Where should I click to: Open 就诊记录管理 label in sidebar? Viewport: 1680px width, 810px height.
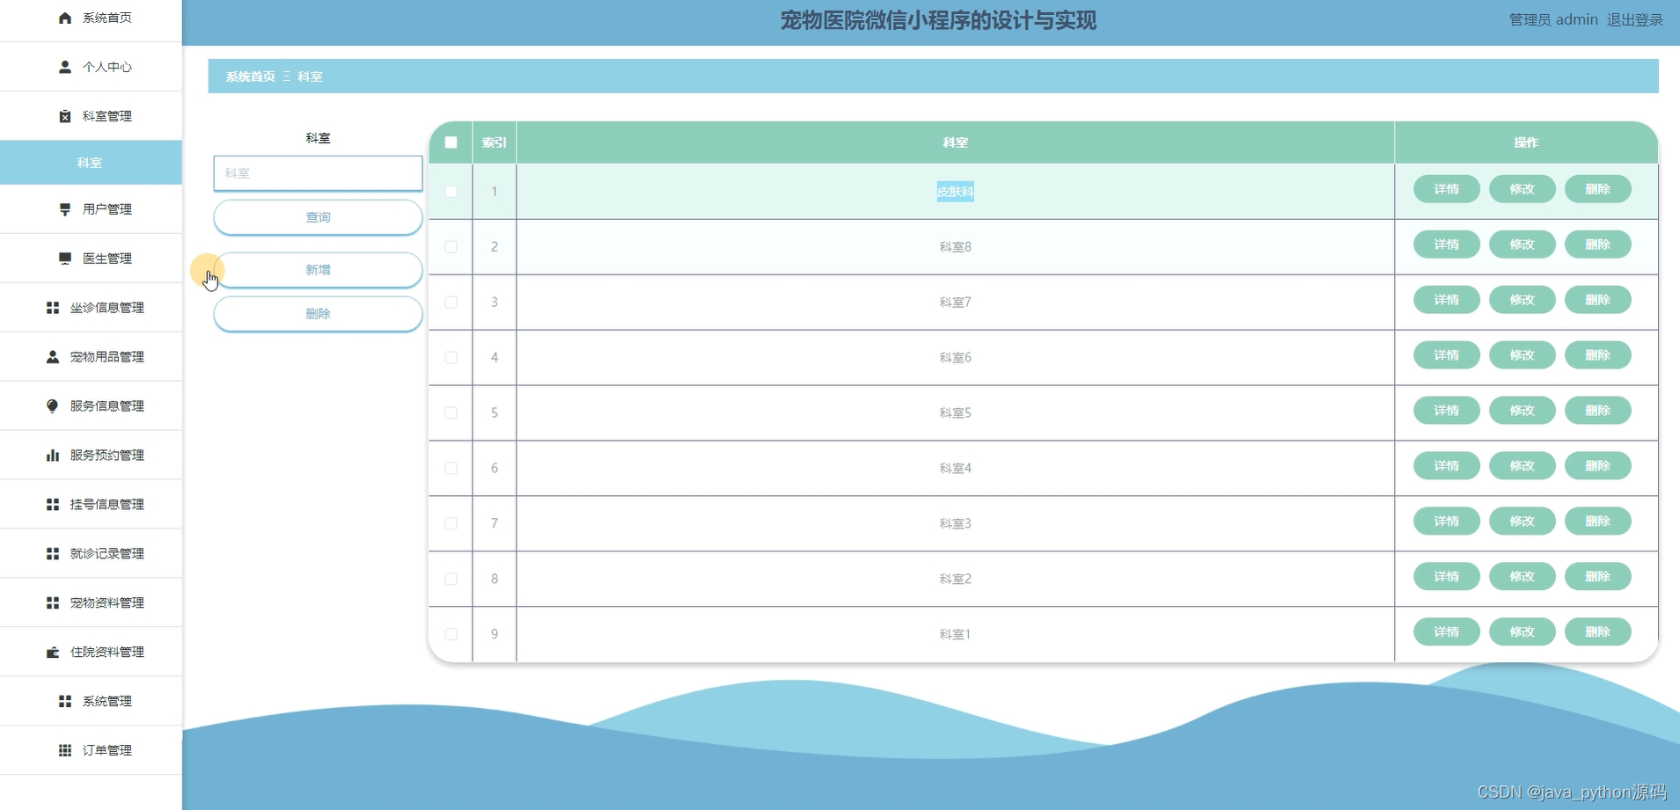[107, 554]
